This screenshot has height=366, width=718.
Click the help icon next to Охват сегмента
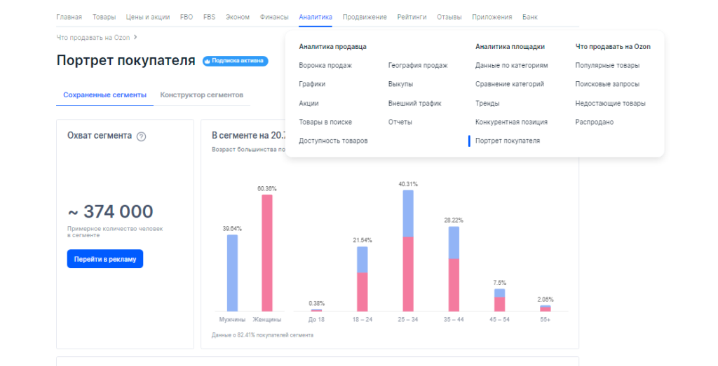click(141, 136)
